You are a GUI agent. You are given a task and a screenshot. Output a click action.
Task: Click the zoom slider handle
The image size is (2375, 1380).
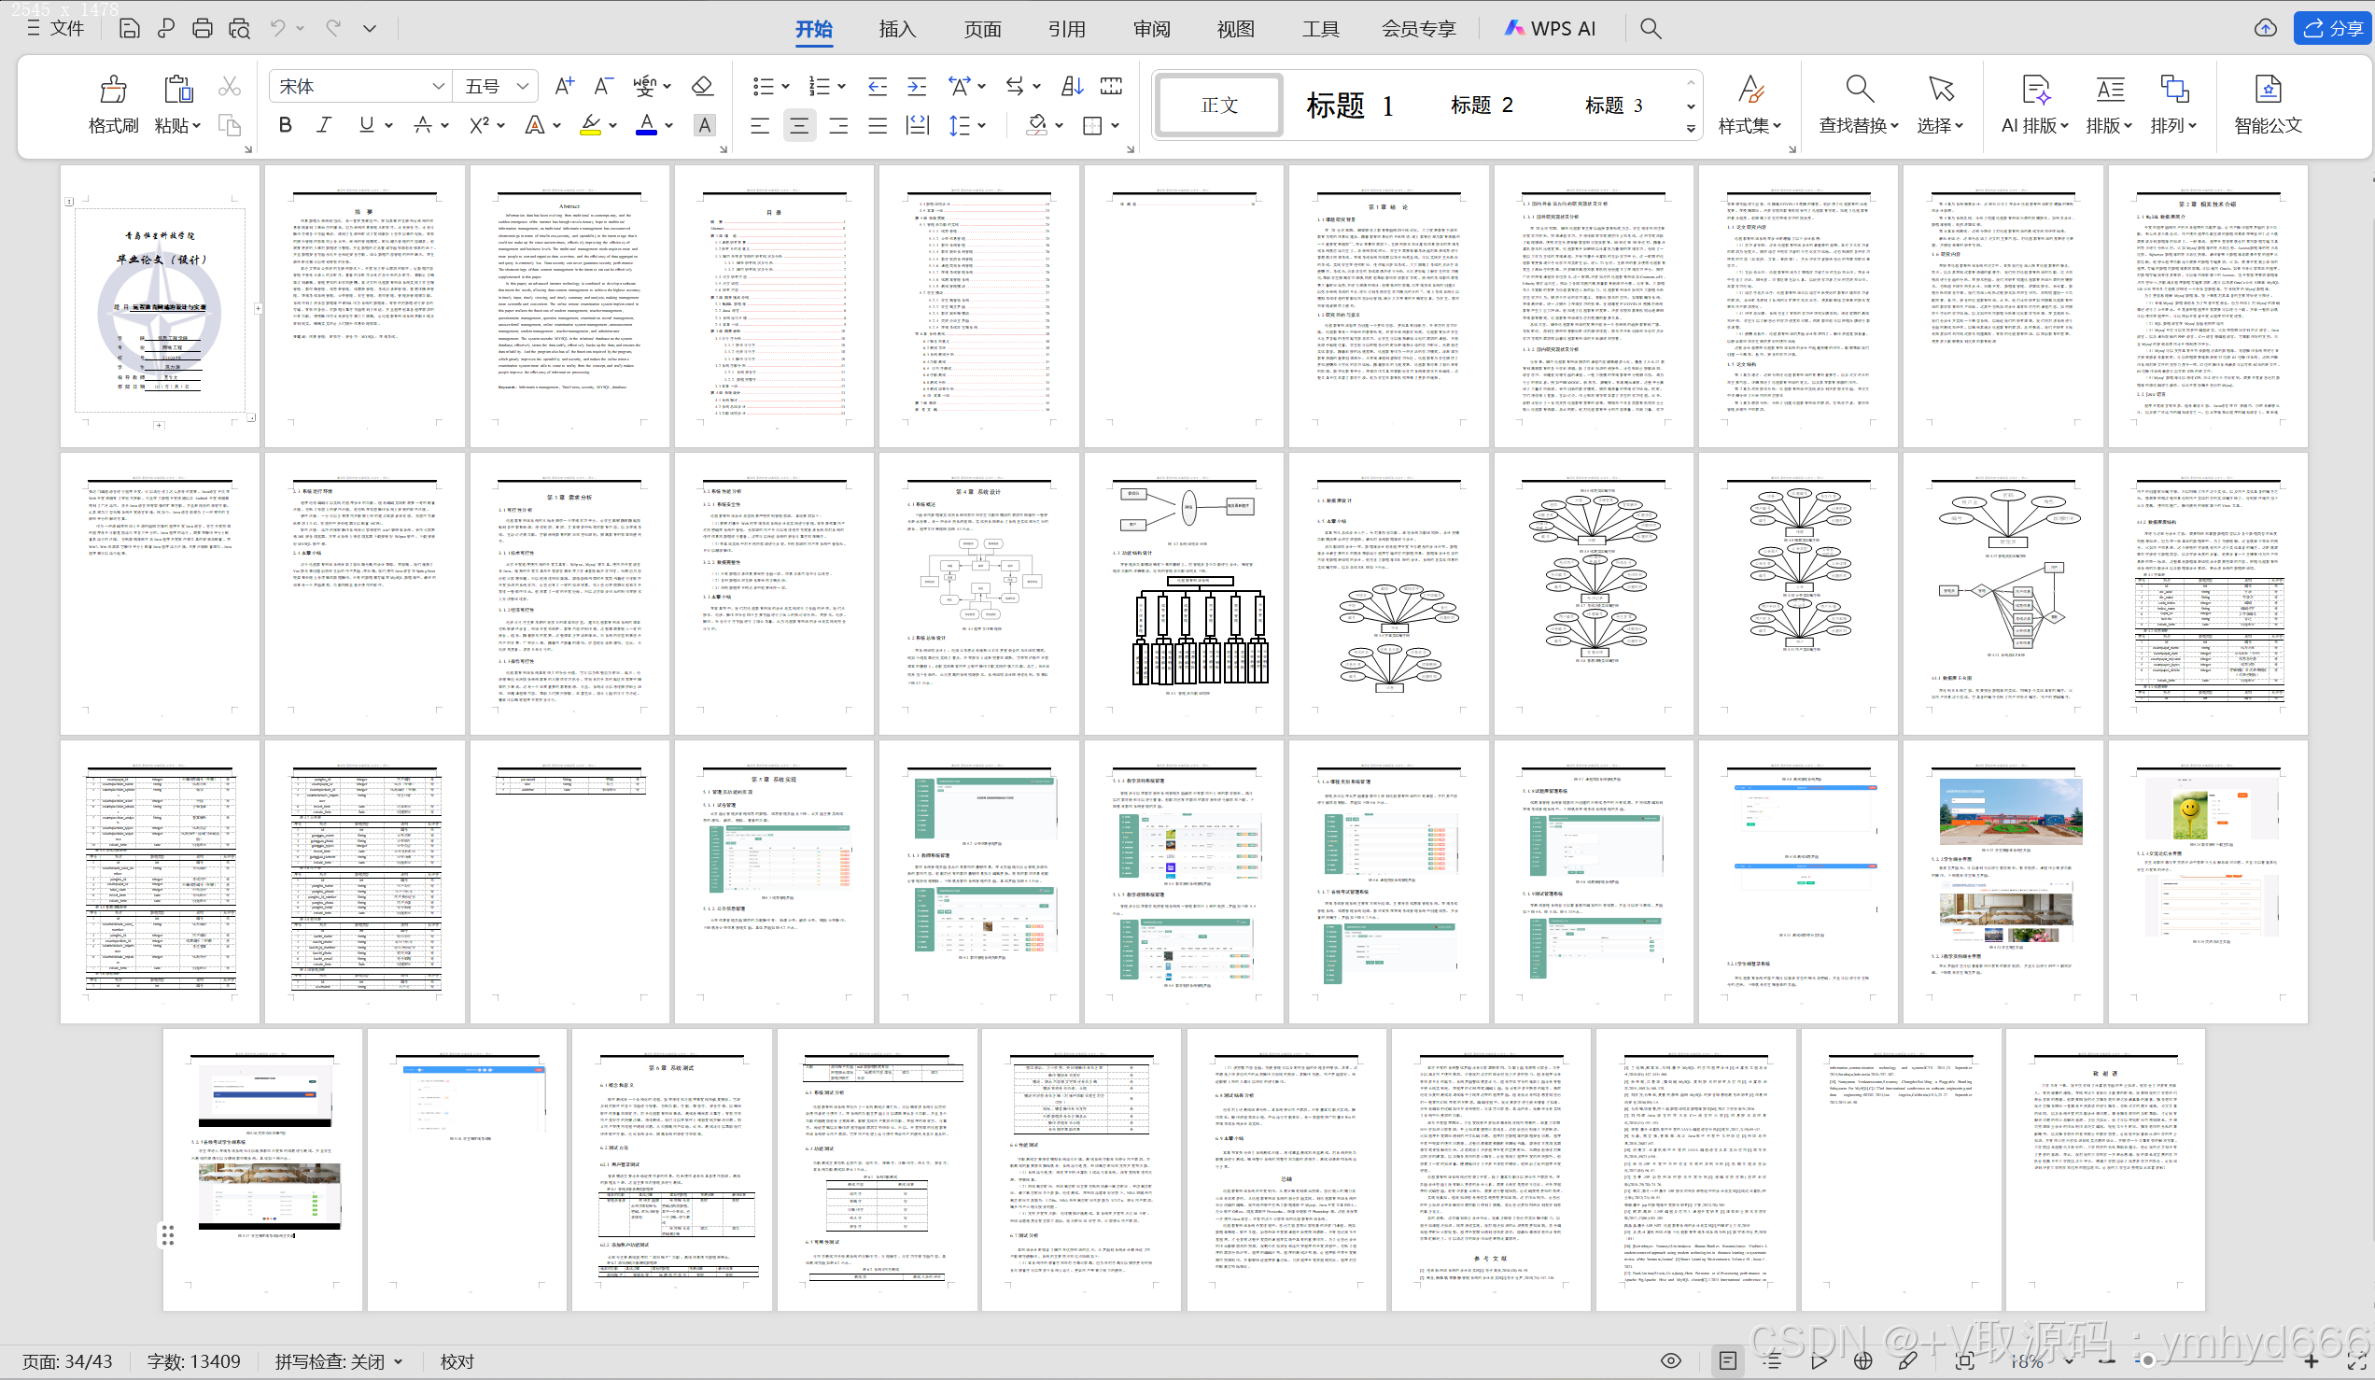click(2147, 1360)
